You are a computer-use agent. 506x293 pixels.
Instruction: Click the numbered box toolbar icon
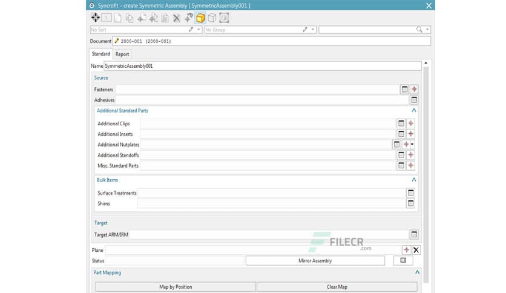point(107,18)
